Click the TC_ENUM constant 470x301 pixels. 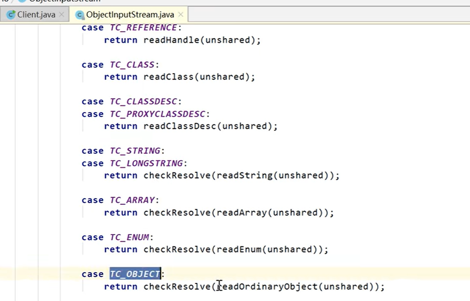tap(129, 237)
